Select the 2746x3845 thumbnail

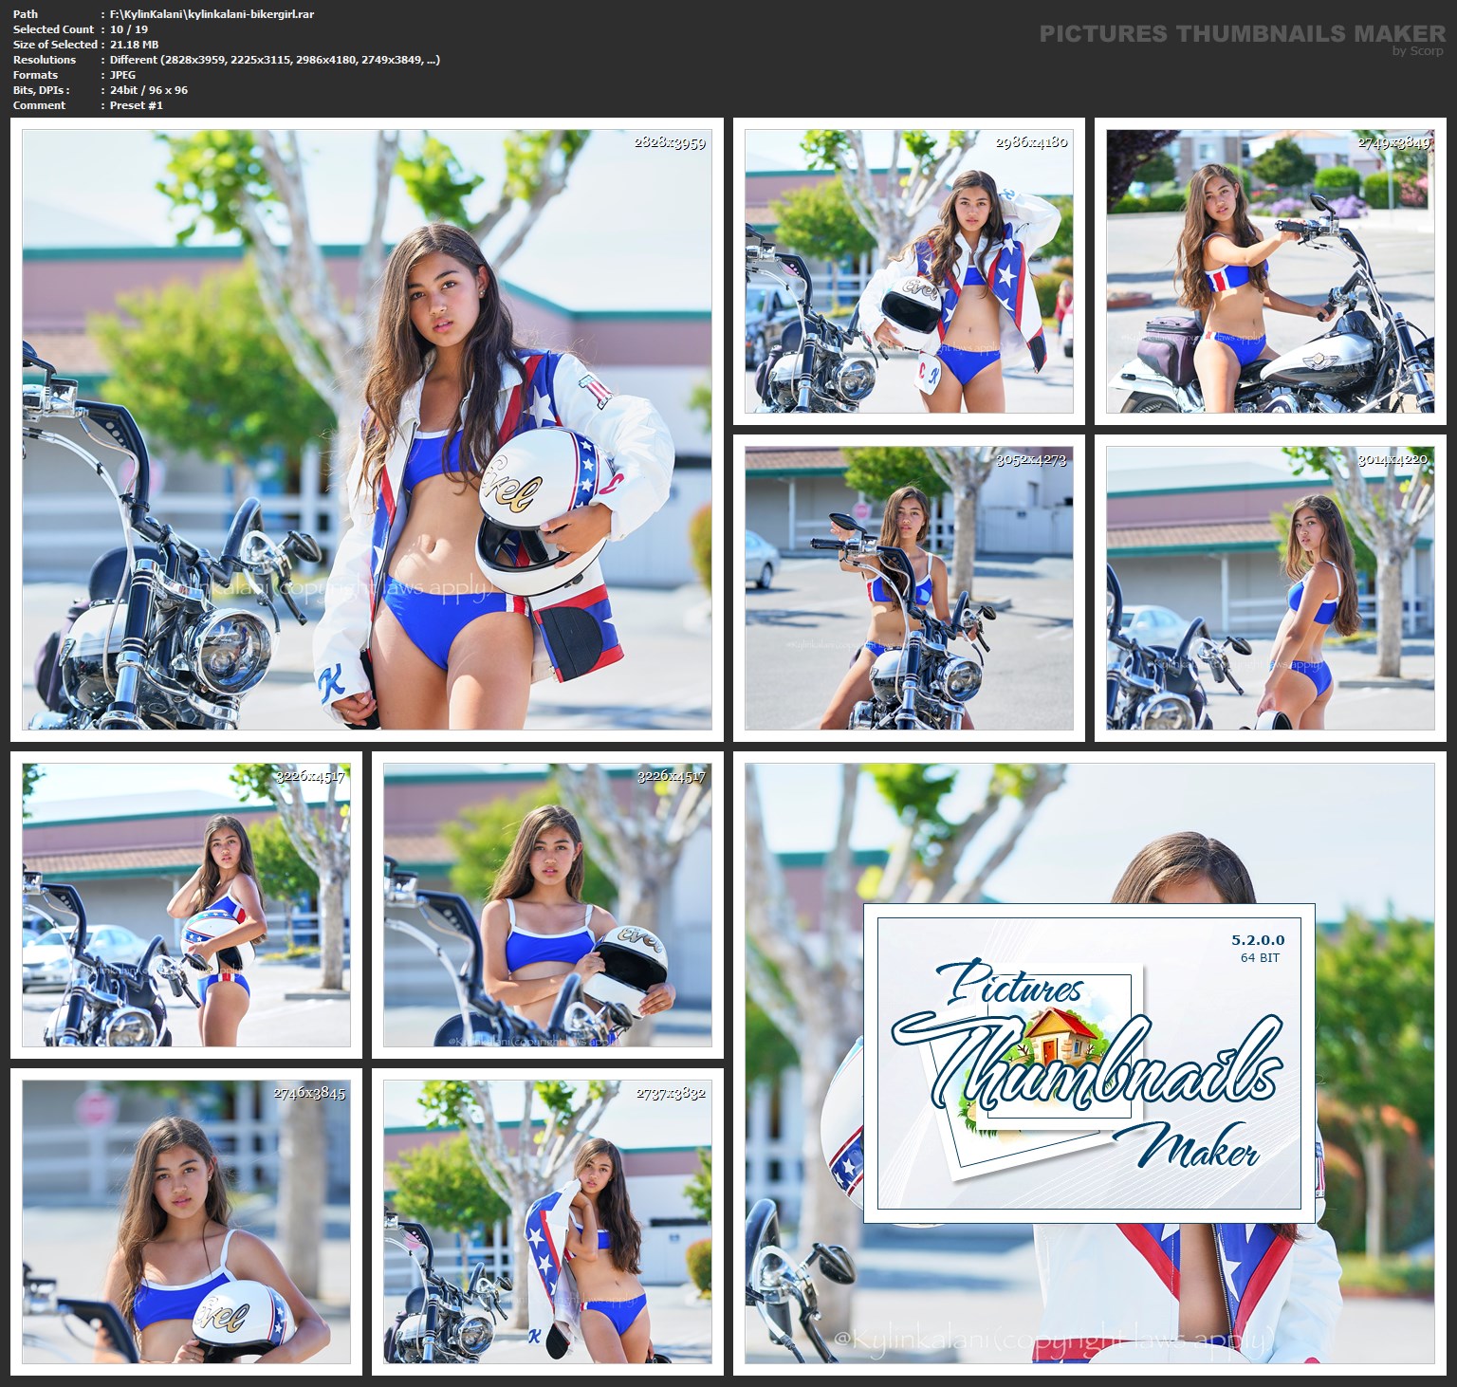(186, 1221)
